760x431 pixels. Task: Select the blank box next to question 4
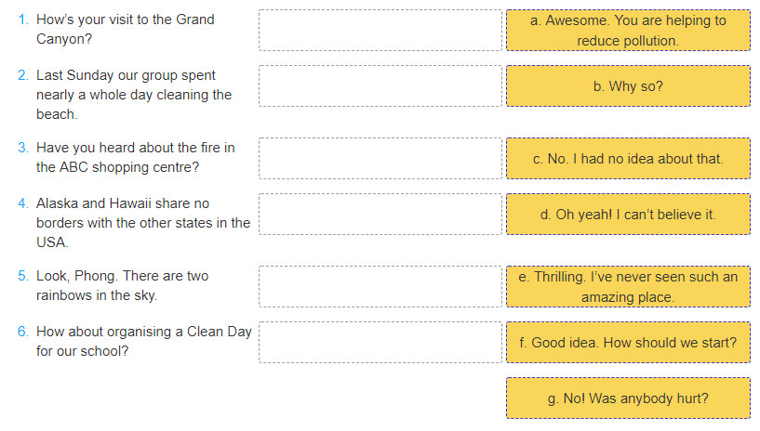(x=380, y=215)
